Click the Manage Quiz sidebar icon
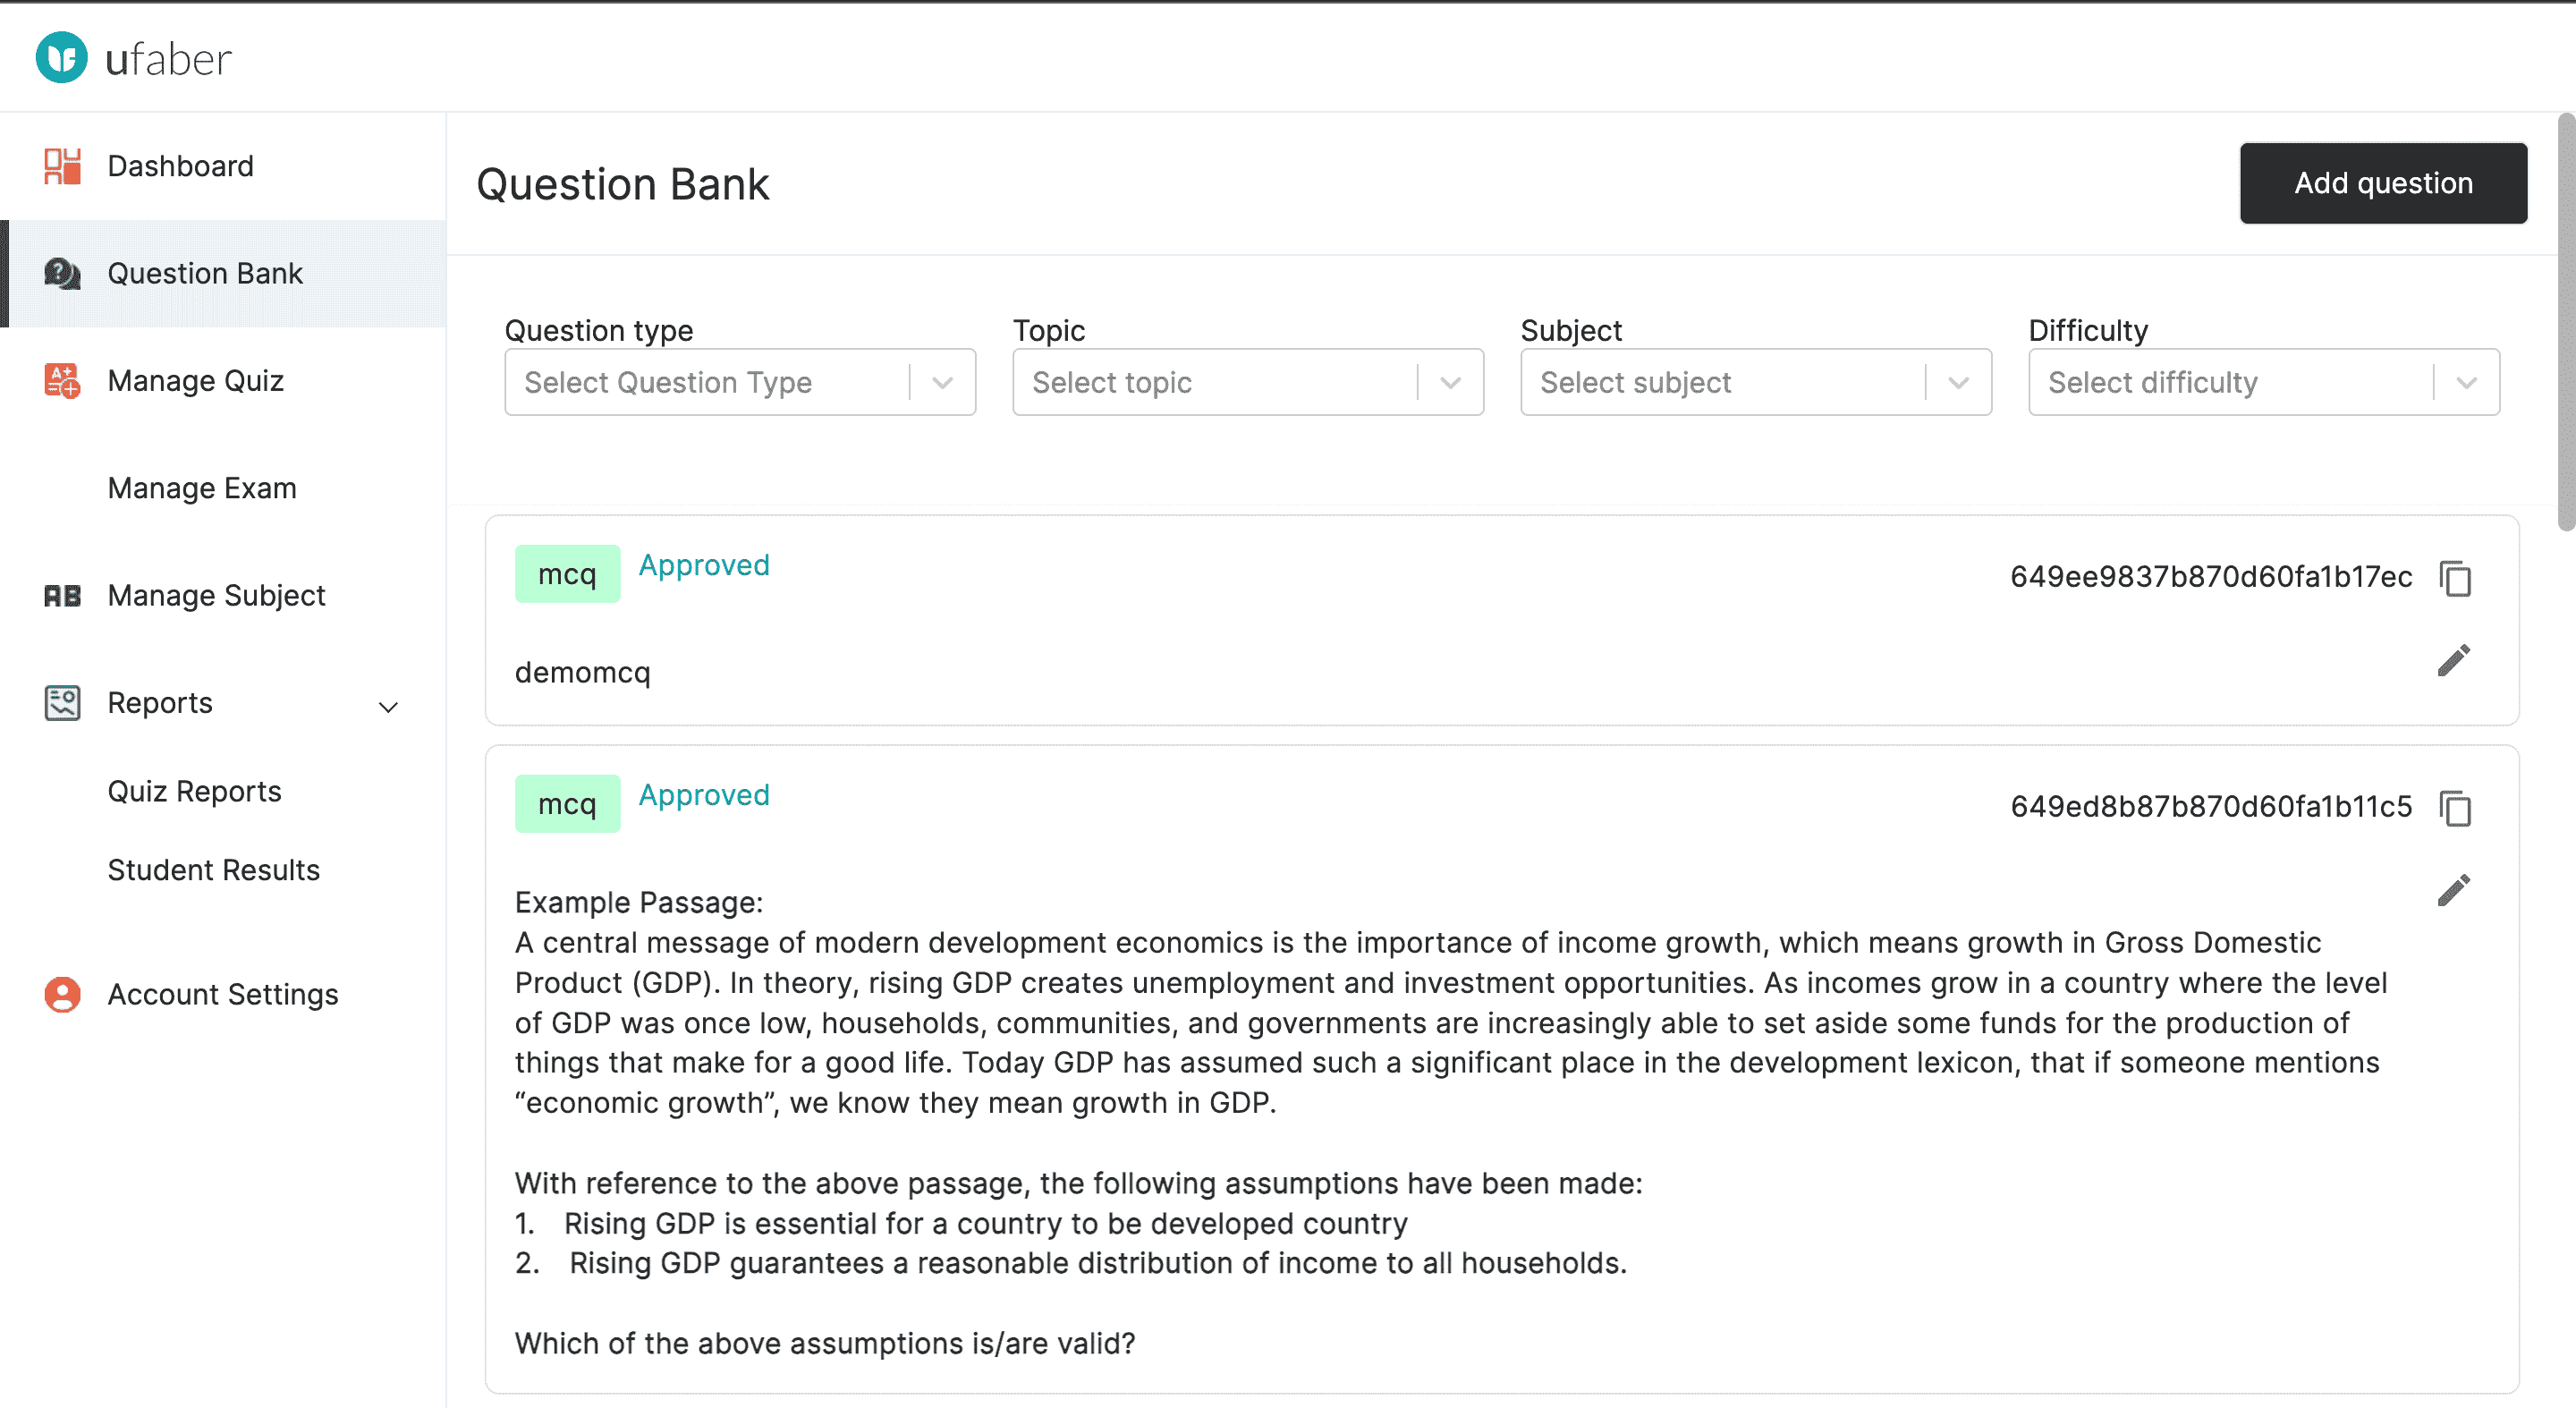Screen dimensions: 2576x1408 coord(64,380)
